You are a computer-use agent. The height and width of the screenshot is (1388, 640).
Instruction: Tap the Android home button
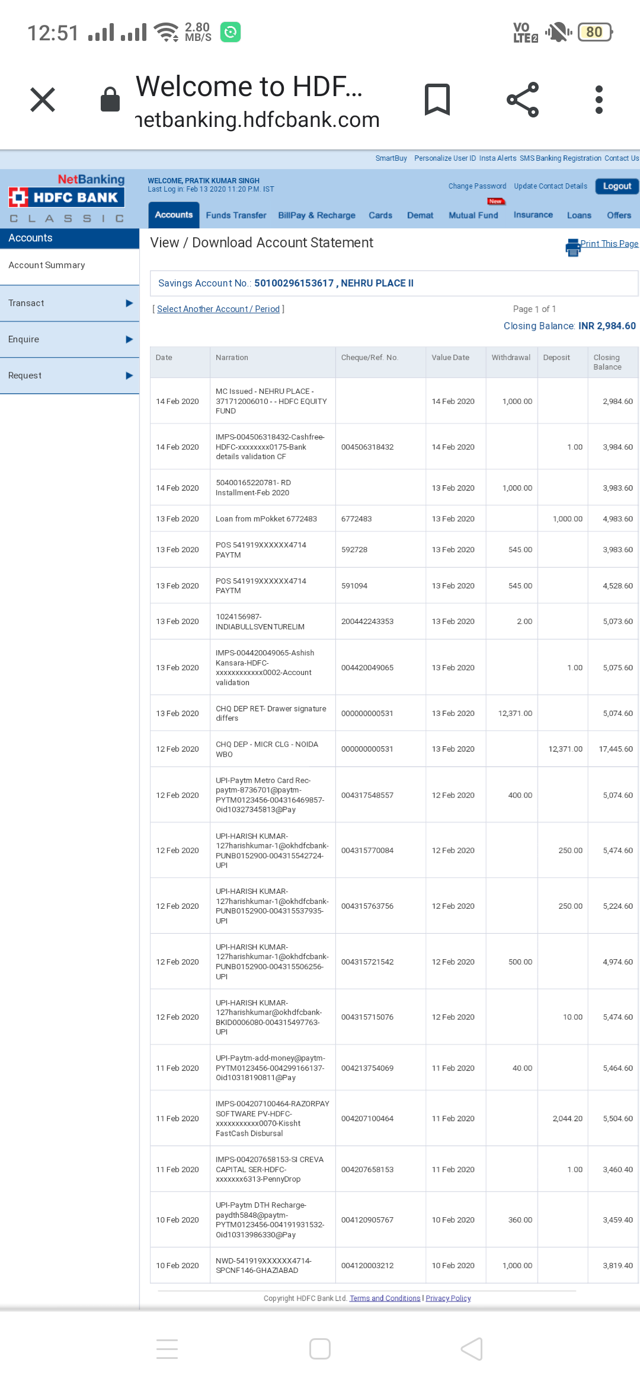click(320, 1349)
